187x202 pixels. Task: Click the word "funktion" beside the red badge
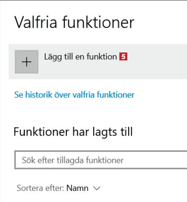(x=102, y=56)
